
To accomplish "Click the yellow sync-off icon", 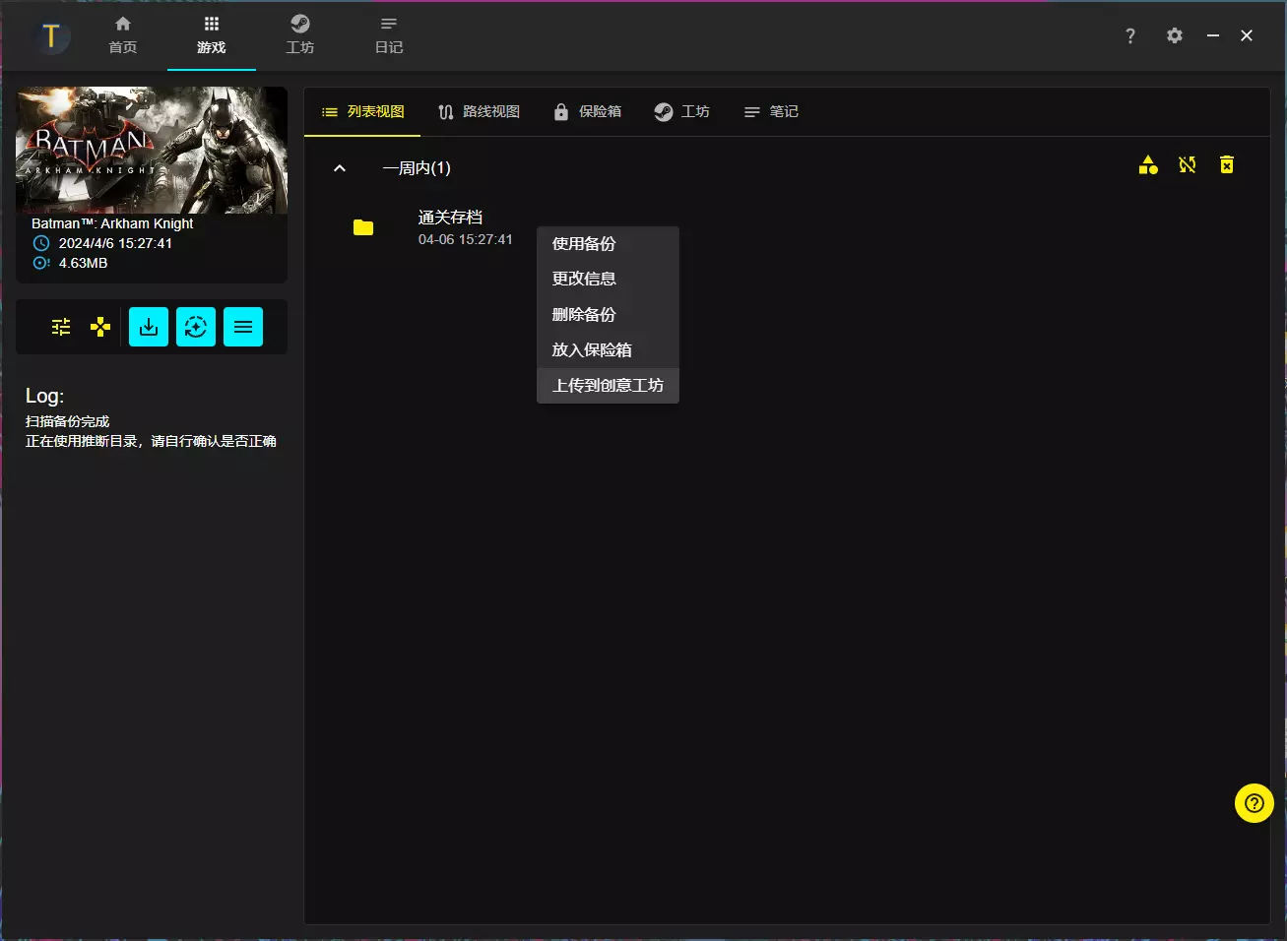I will [1188, 165].
